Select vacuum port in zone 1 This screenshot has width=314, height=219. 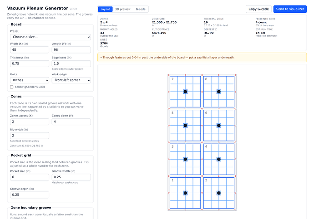pyautogui.click(x=185, y=193)
